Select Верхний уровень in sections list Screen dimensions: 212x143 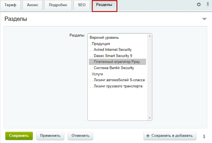[x=117, y=38]
